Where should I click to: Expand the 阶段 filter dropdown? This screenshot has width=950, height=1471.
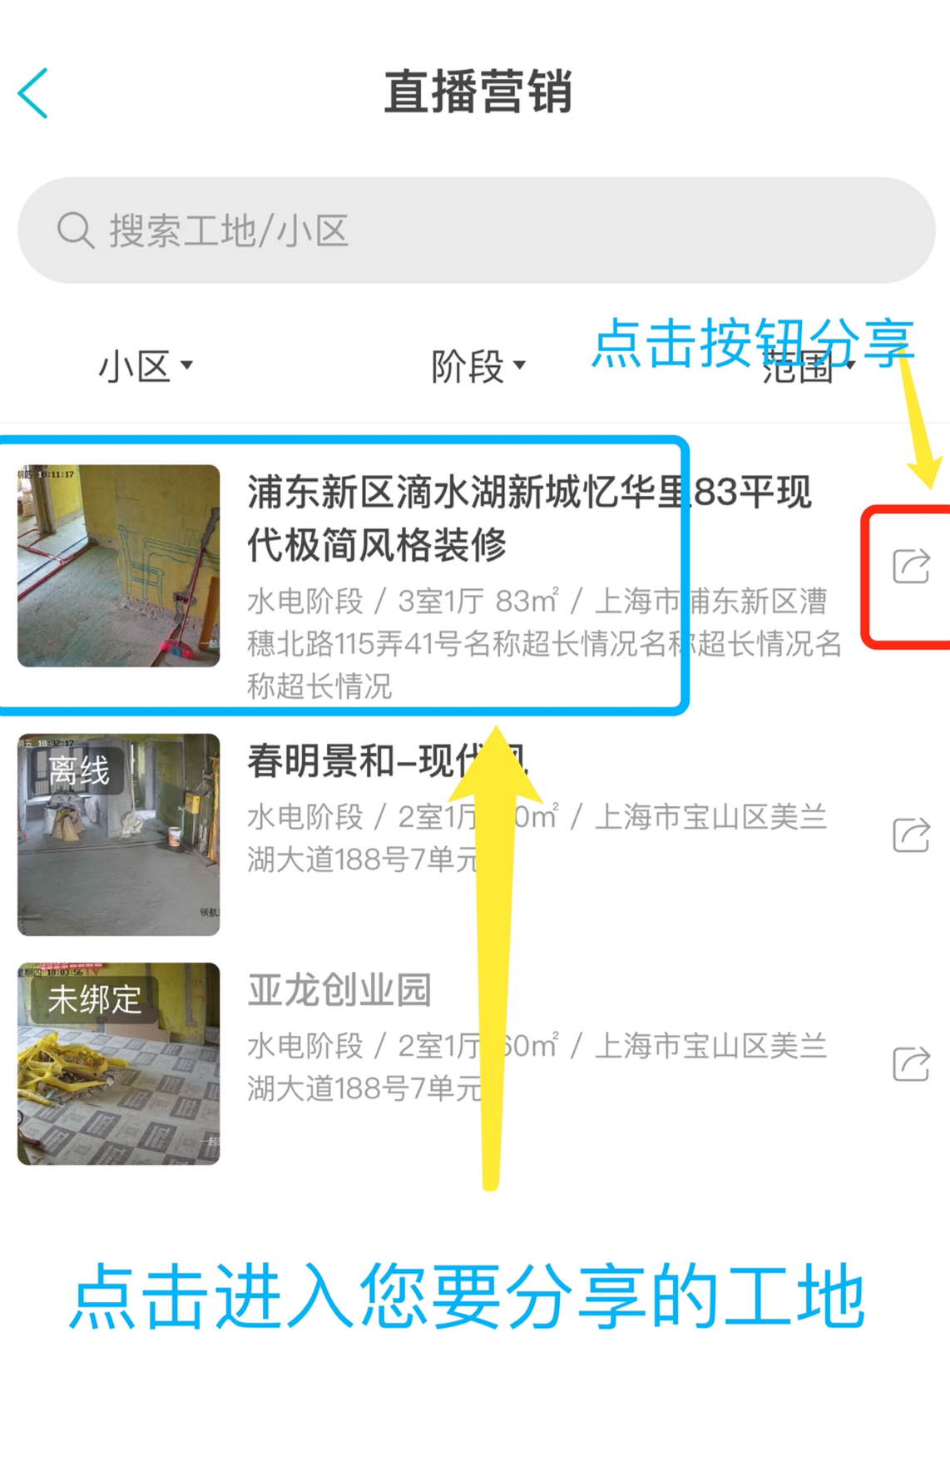[478, 366]
